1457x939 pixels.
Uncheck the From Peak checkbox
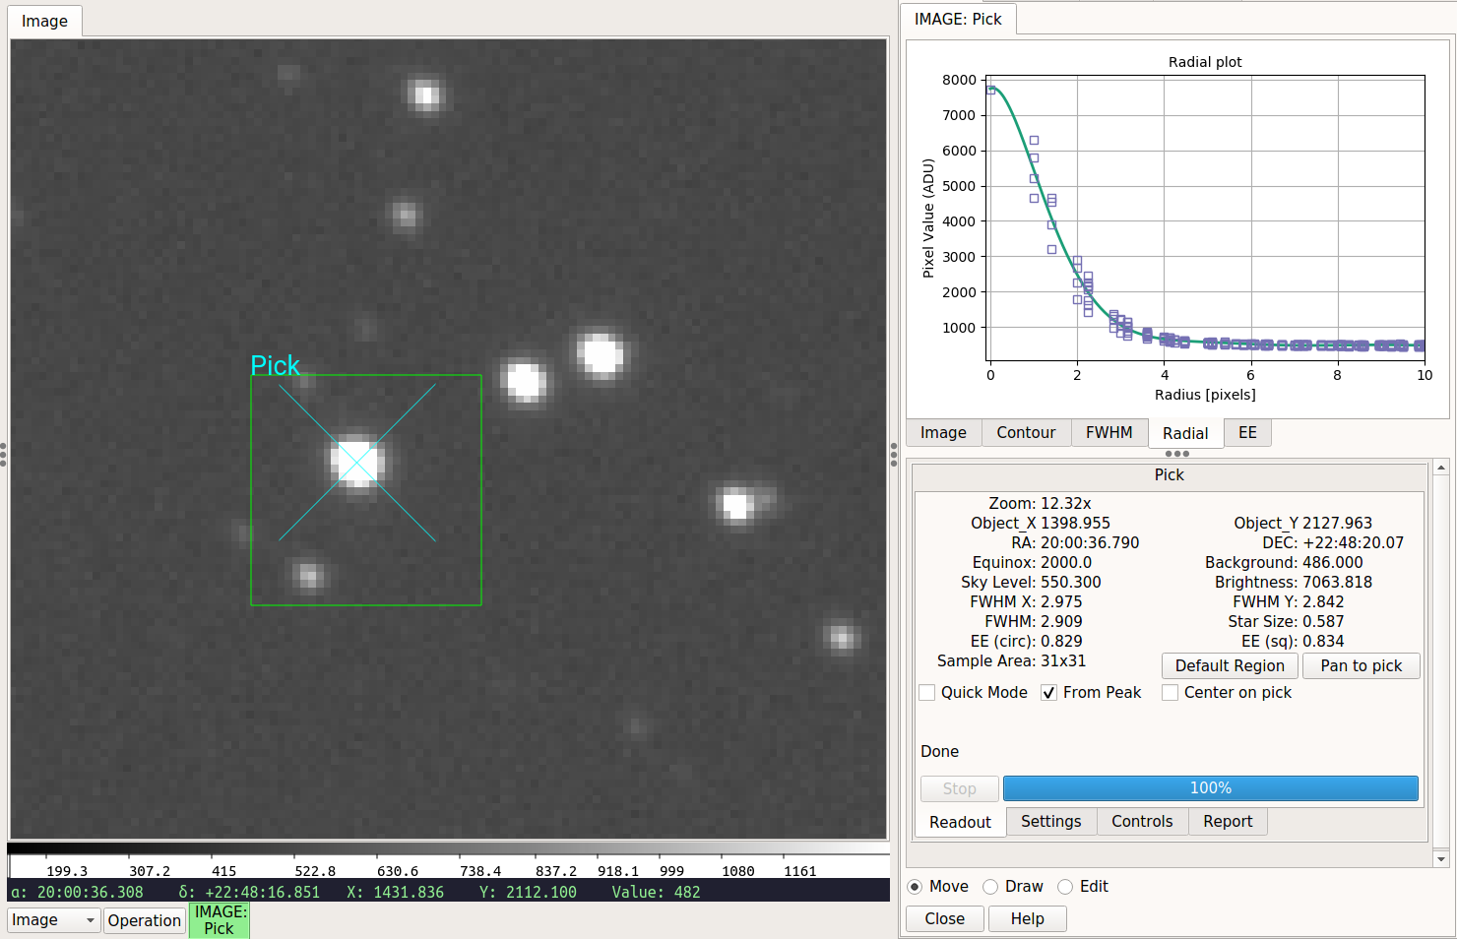(1049, 693)
